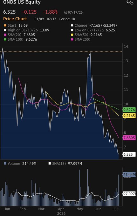This screenshot has width=137, height=216.
Task: Select the -0.125 price change value
Action: [x=29, y=12]
